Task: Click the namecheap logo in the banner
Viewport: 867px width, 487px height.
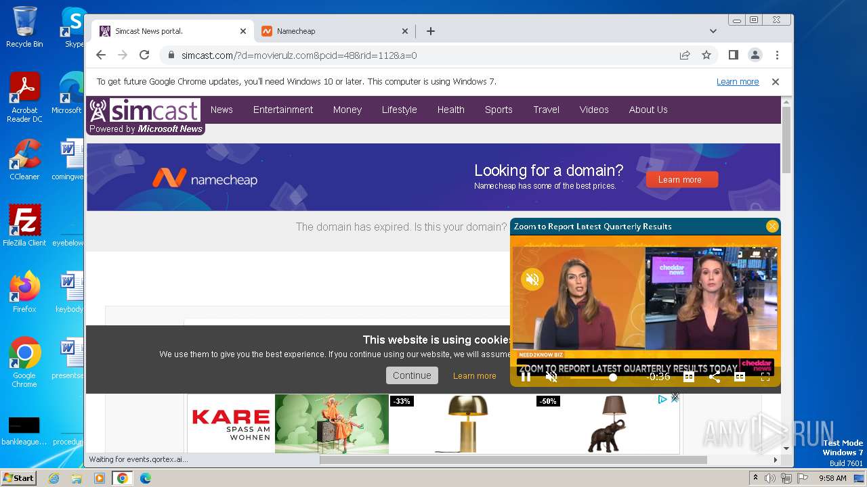Action: point(205,179)
